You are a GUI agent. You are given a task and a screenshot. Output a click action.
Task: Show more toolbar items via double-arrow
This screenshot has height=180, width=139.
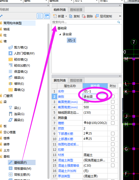click(120, 16)
